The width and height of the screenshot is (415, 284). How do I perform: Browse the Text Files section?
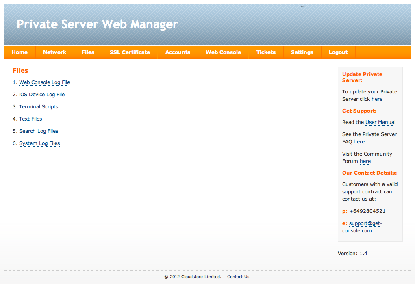coord(30,119)
